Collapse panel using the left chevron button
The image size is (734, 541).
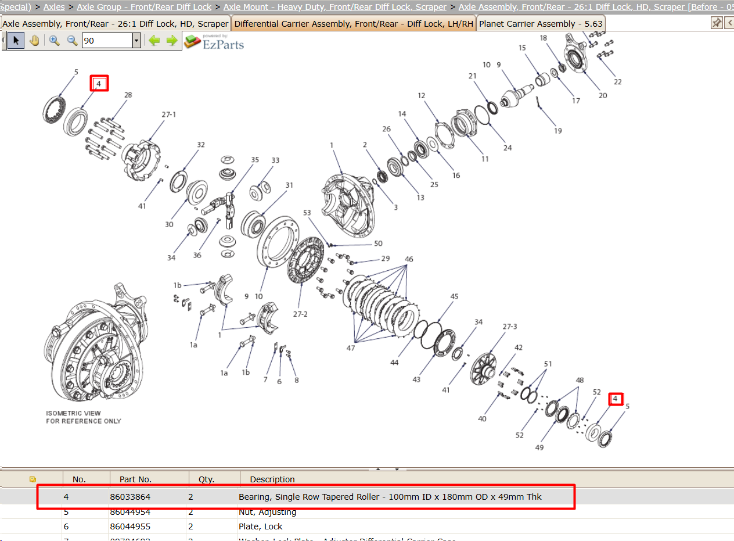coord(729,23)
